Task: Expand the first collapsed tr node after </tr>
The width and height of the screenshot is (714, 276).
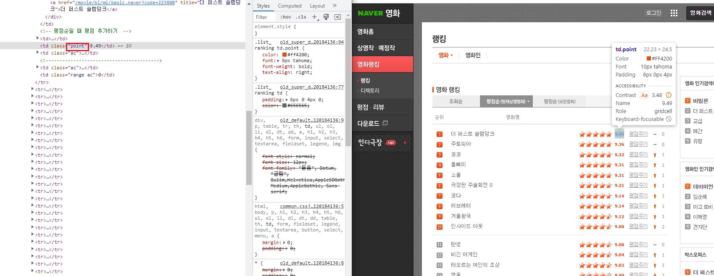Action: point(32,89)
